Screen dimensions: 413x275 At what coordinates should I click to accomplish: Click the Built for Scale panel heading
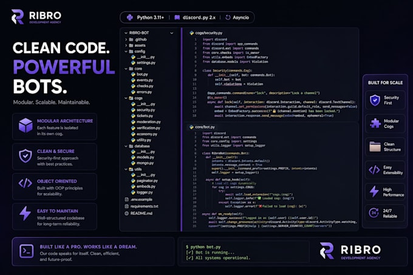click(385, 83)
